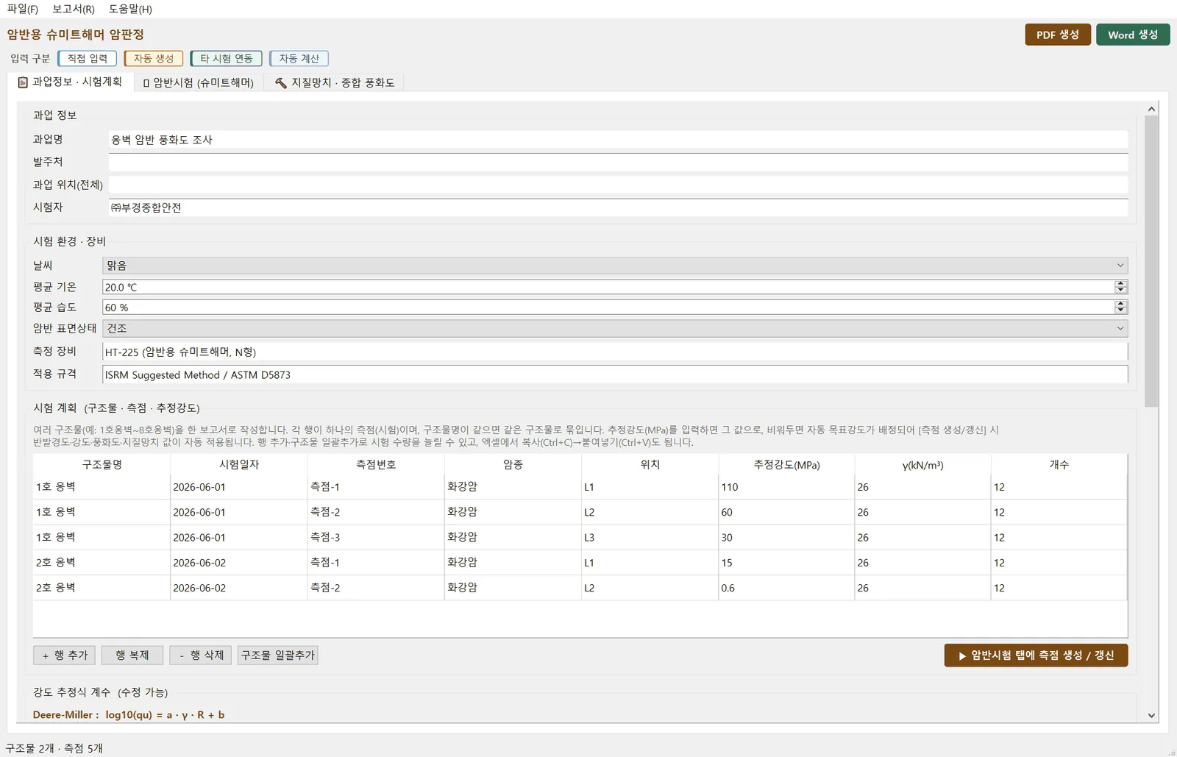The width and height of the screenshot is (1177, 757).
Task: Open the 도움말(H) menu
Action: coord(130,9)
